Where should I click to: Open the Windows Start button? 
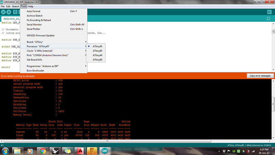click(x=5, y=151)
